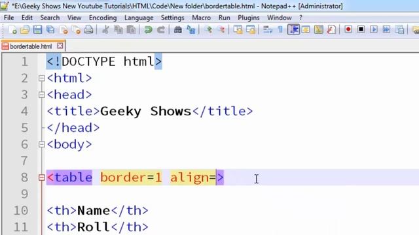
Task: Open the Run menu
Action: [x=224, y=18]
